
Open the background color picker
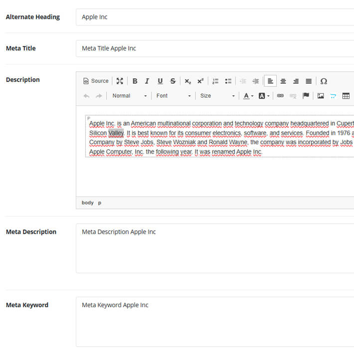tap(264, 96)
